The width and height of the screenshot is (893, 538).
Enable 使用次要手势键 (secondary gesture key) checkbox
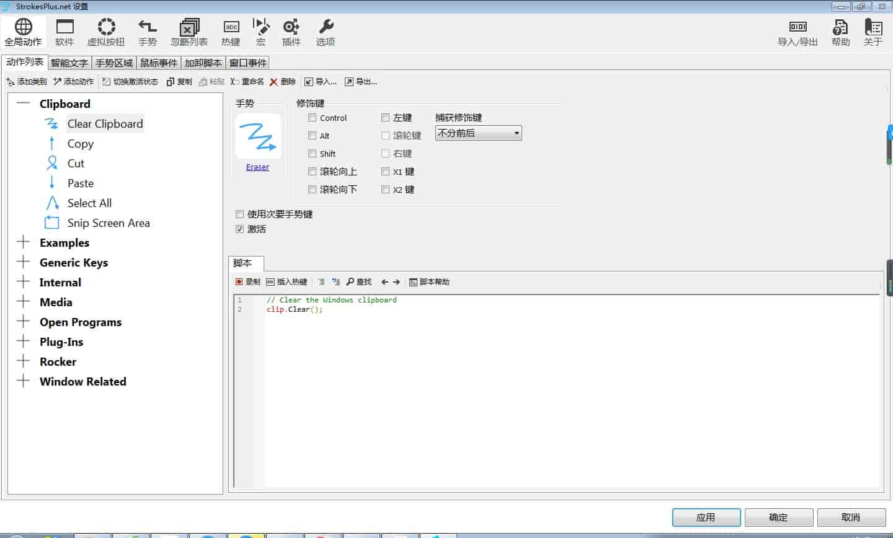pyautogui.click(x=240, y=214)
